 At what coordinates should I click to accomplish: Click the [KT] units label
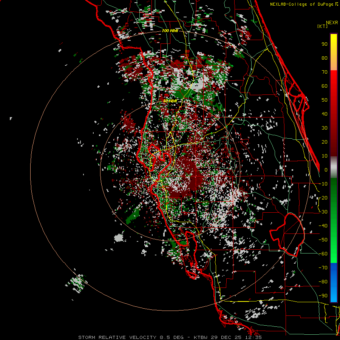tap(322, 26)
